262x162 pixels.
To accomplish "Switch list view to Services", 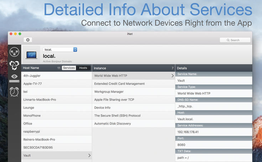I will [69, 68].
